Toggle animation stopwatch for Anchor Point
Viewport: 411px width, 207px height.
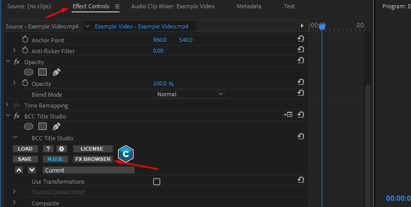coord(25,40)
